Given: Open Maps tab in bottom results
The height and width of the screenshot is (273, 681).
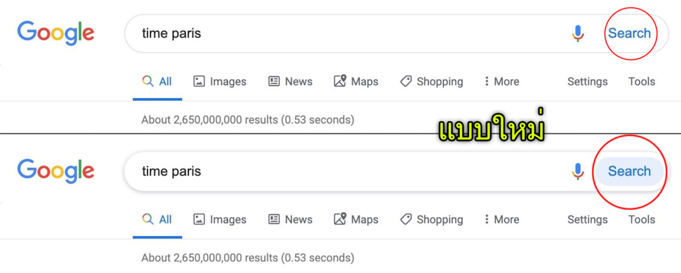Looking at the screenshot, I should (x=356, y=220).
